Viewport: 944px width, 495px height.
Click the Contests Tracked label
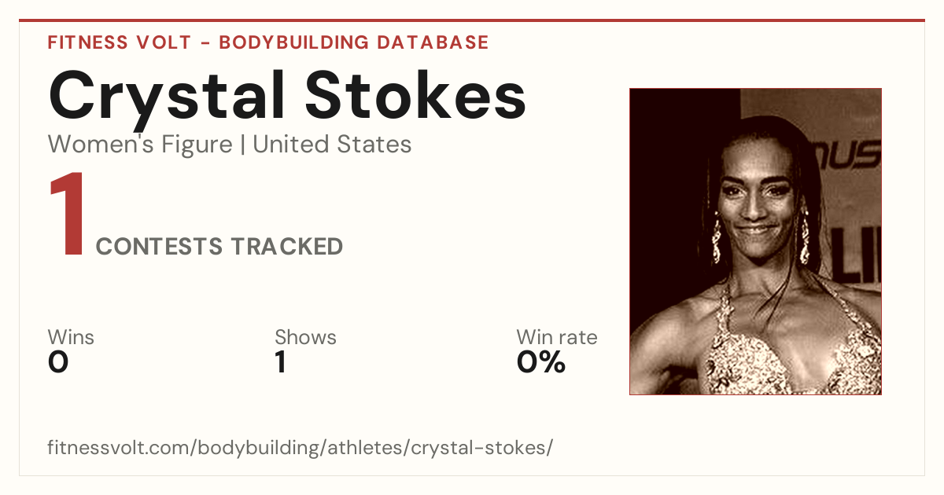pyautogui.click(x=219, y=247)
